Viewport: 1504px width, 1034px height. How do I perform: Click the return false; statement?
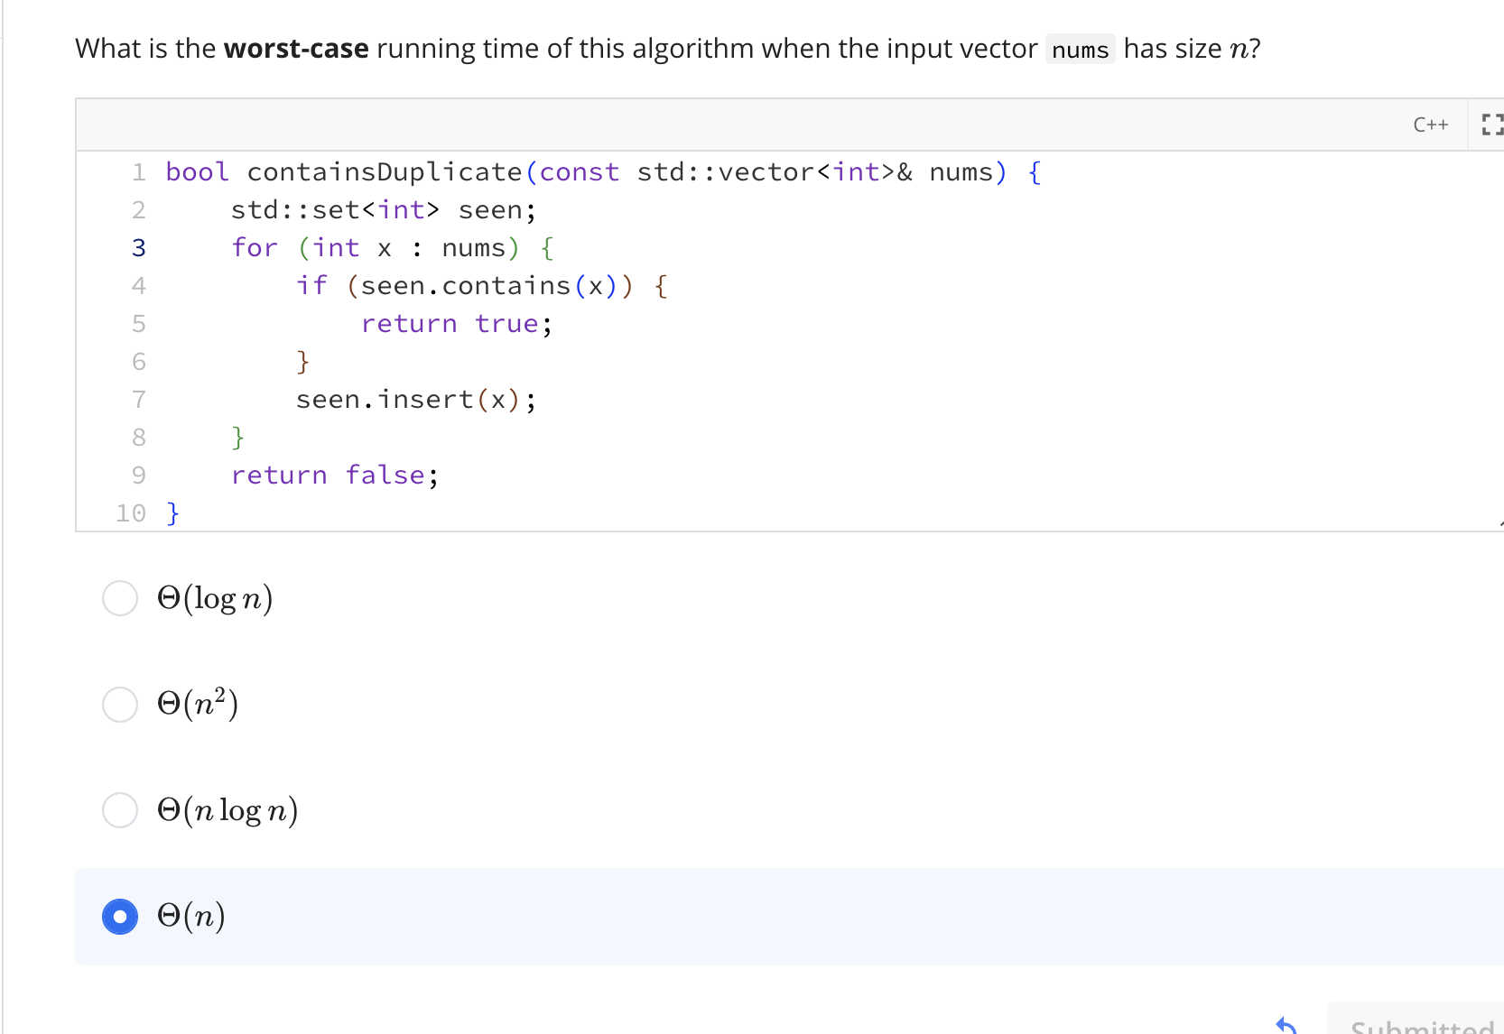click(334, 475)
